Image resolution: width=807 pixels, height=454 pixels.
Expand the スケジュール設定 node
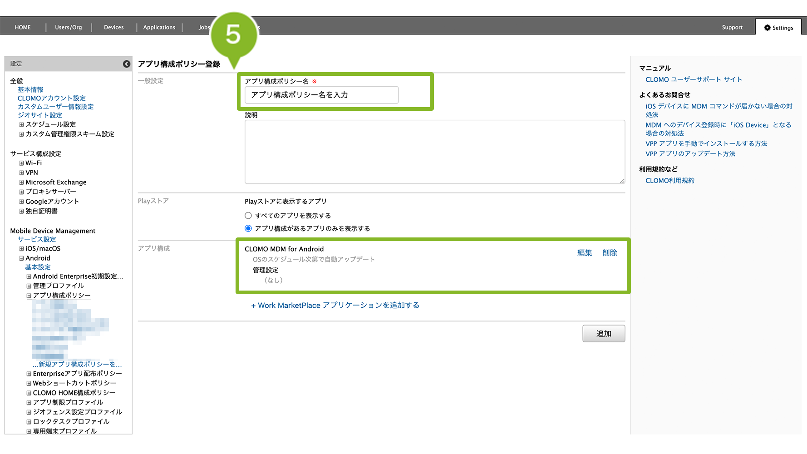coord(21,124)
